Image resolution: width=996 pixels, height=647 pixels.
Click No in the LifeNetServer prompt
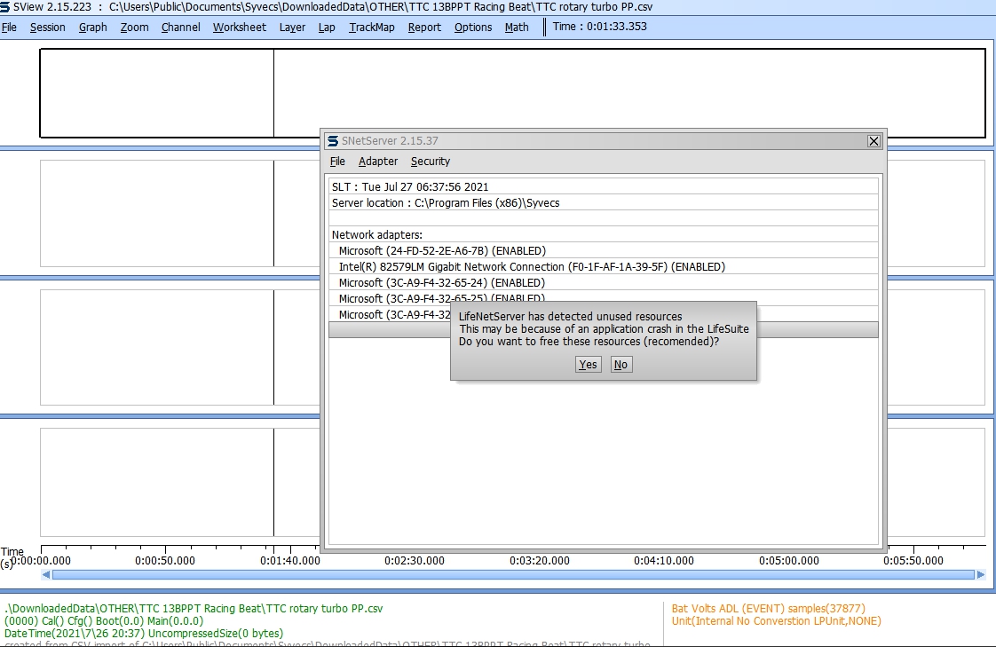point(621,365)
